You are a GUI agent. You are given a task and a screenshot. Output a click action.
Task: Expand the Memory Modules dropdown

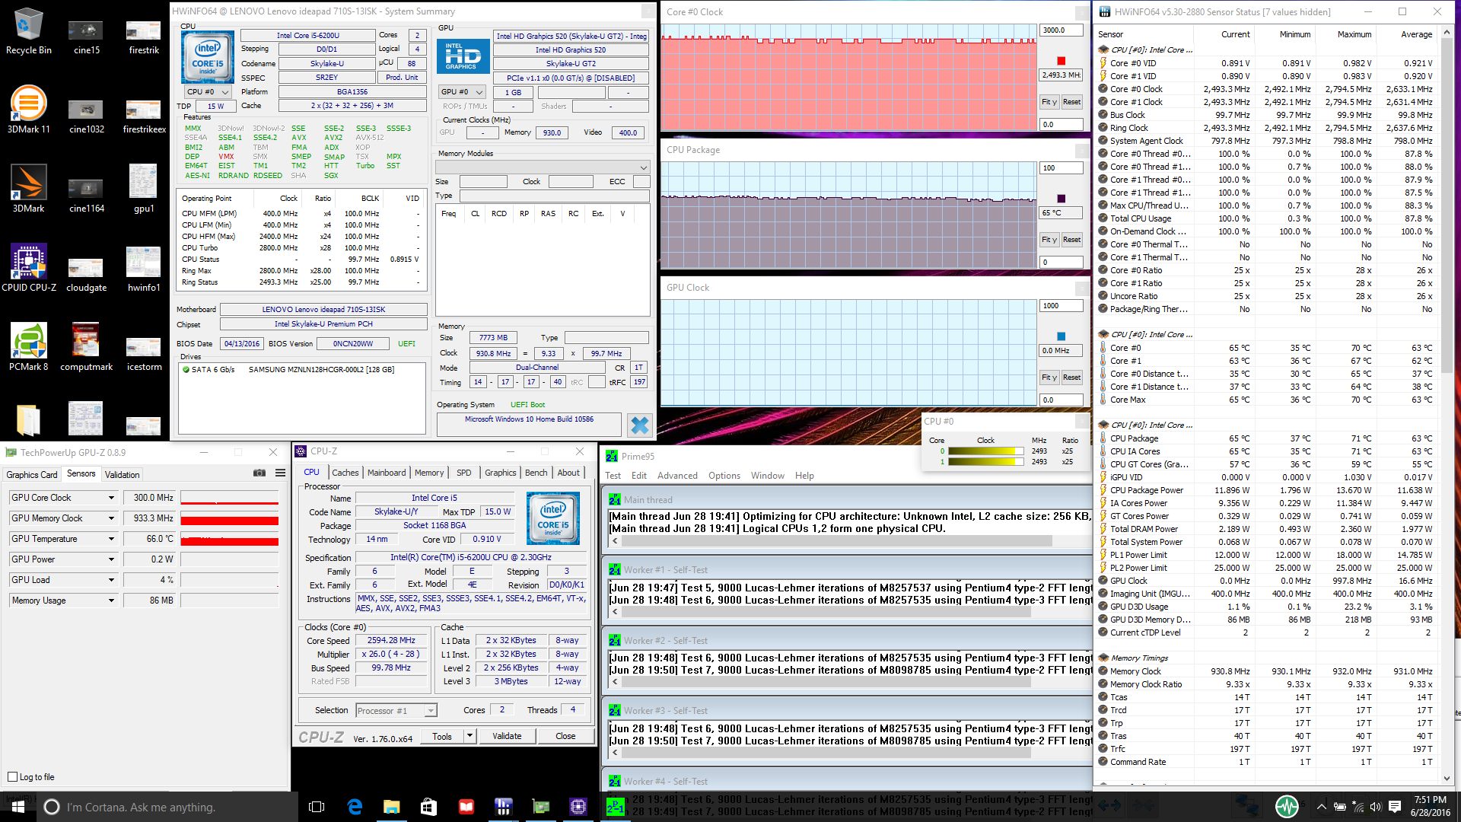(x=543, y=167)
